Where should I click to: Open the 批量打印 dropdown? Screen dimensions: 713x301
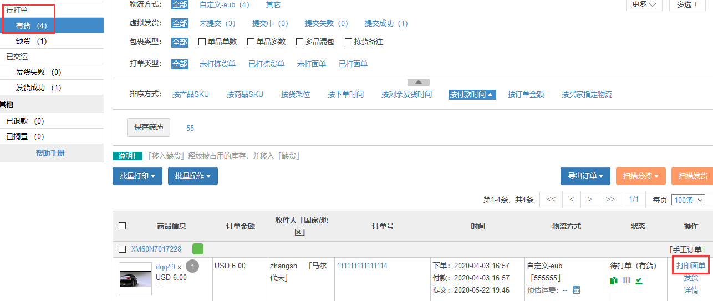(x=137, y=176)
